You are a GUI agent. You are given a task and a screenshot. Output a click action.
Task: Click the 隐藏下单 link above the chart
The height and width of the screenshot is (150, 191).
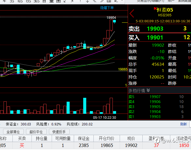[x=107, y=8]
